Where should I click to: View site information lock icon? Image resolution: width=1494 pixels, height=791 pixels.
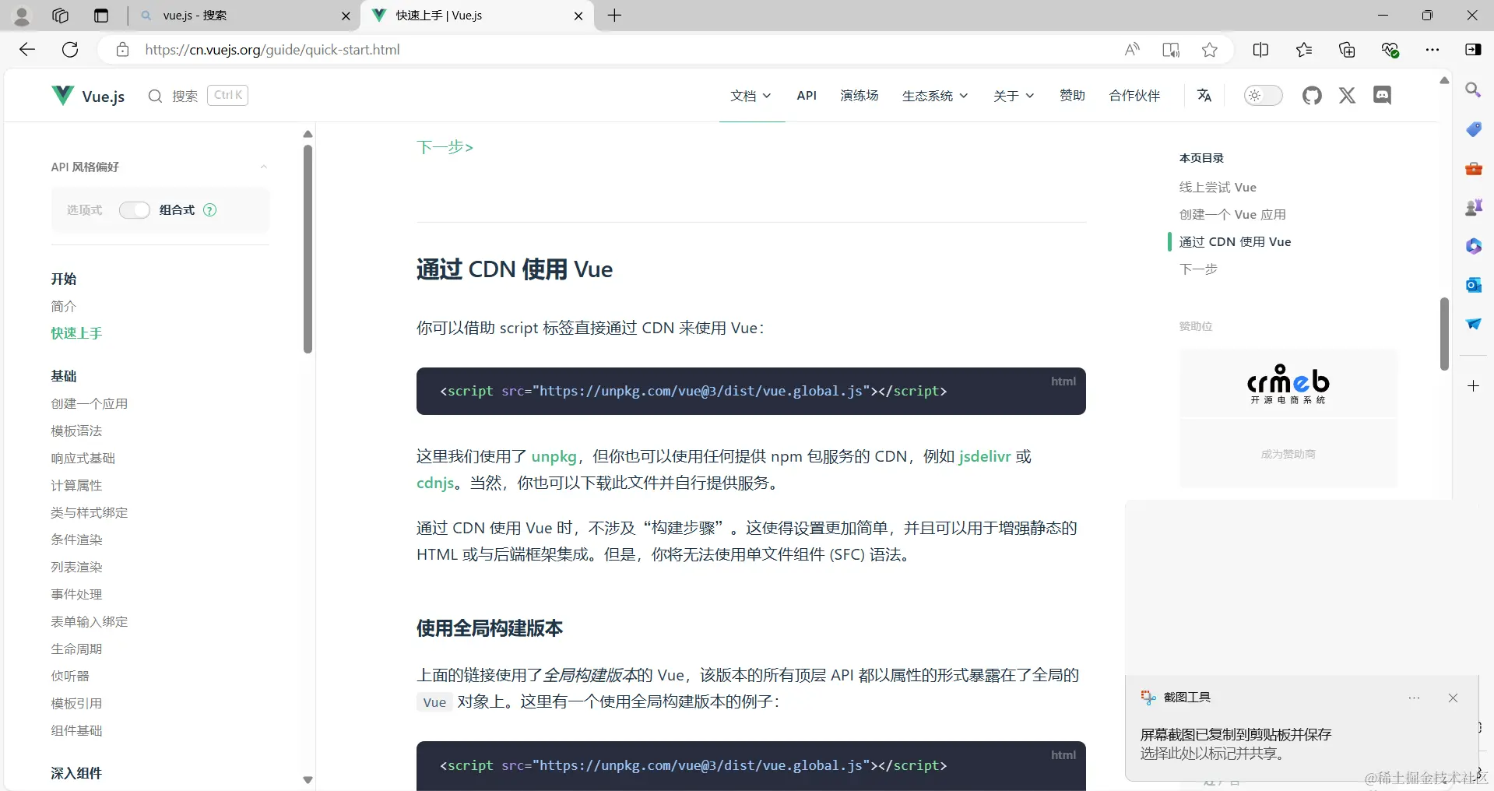[x=122, y=50]
